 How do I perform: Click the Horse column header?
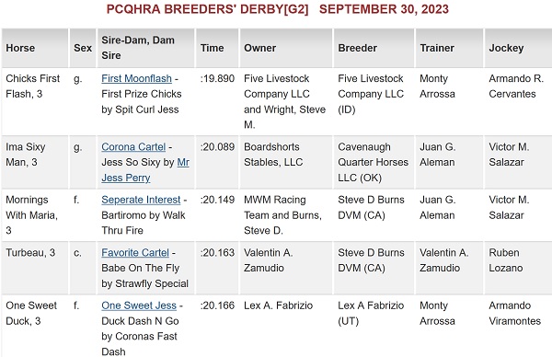pyautogui.click(x=35, y=48)
